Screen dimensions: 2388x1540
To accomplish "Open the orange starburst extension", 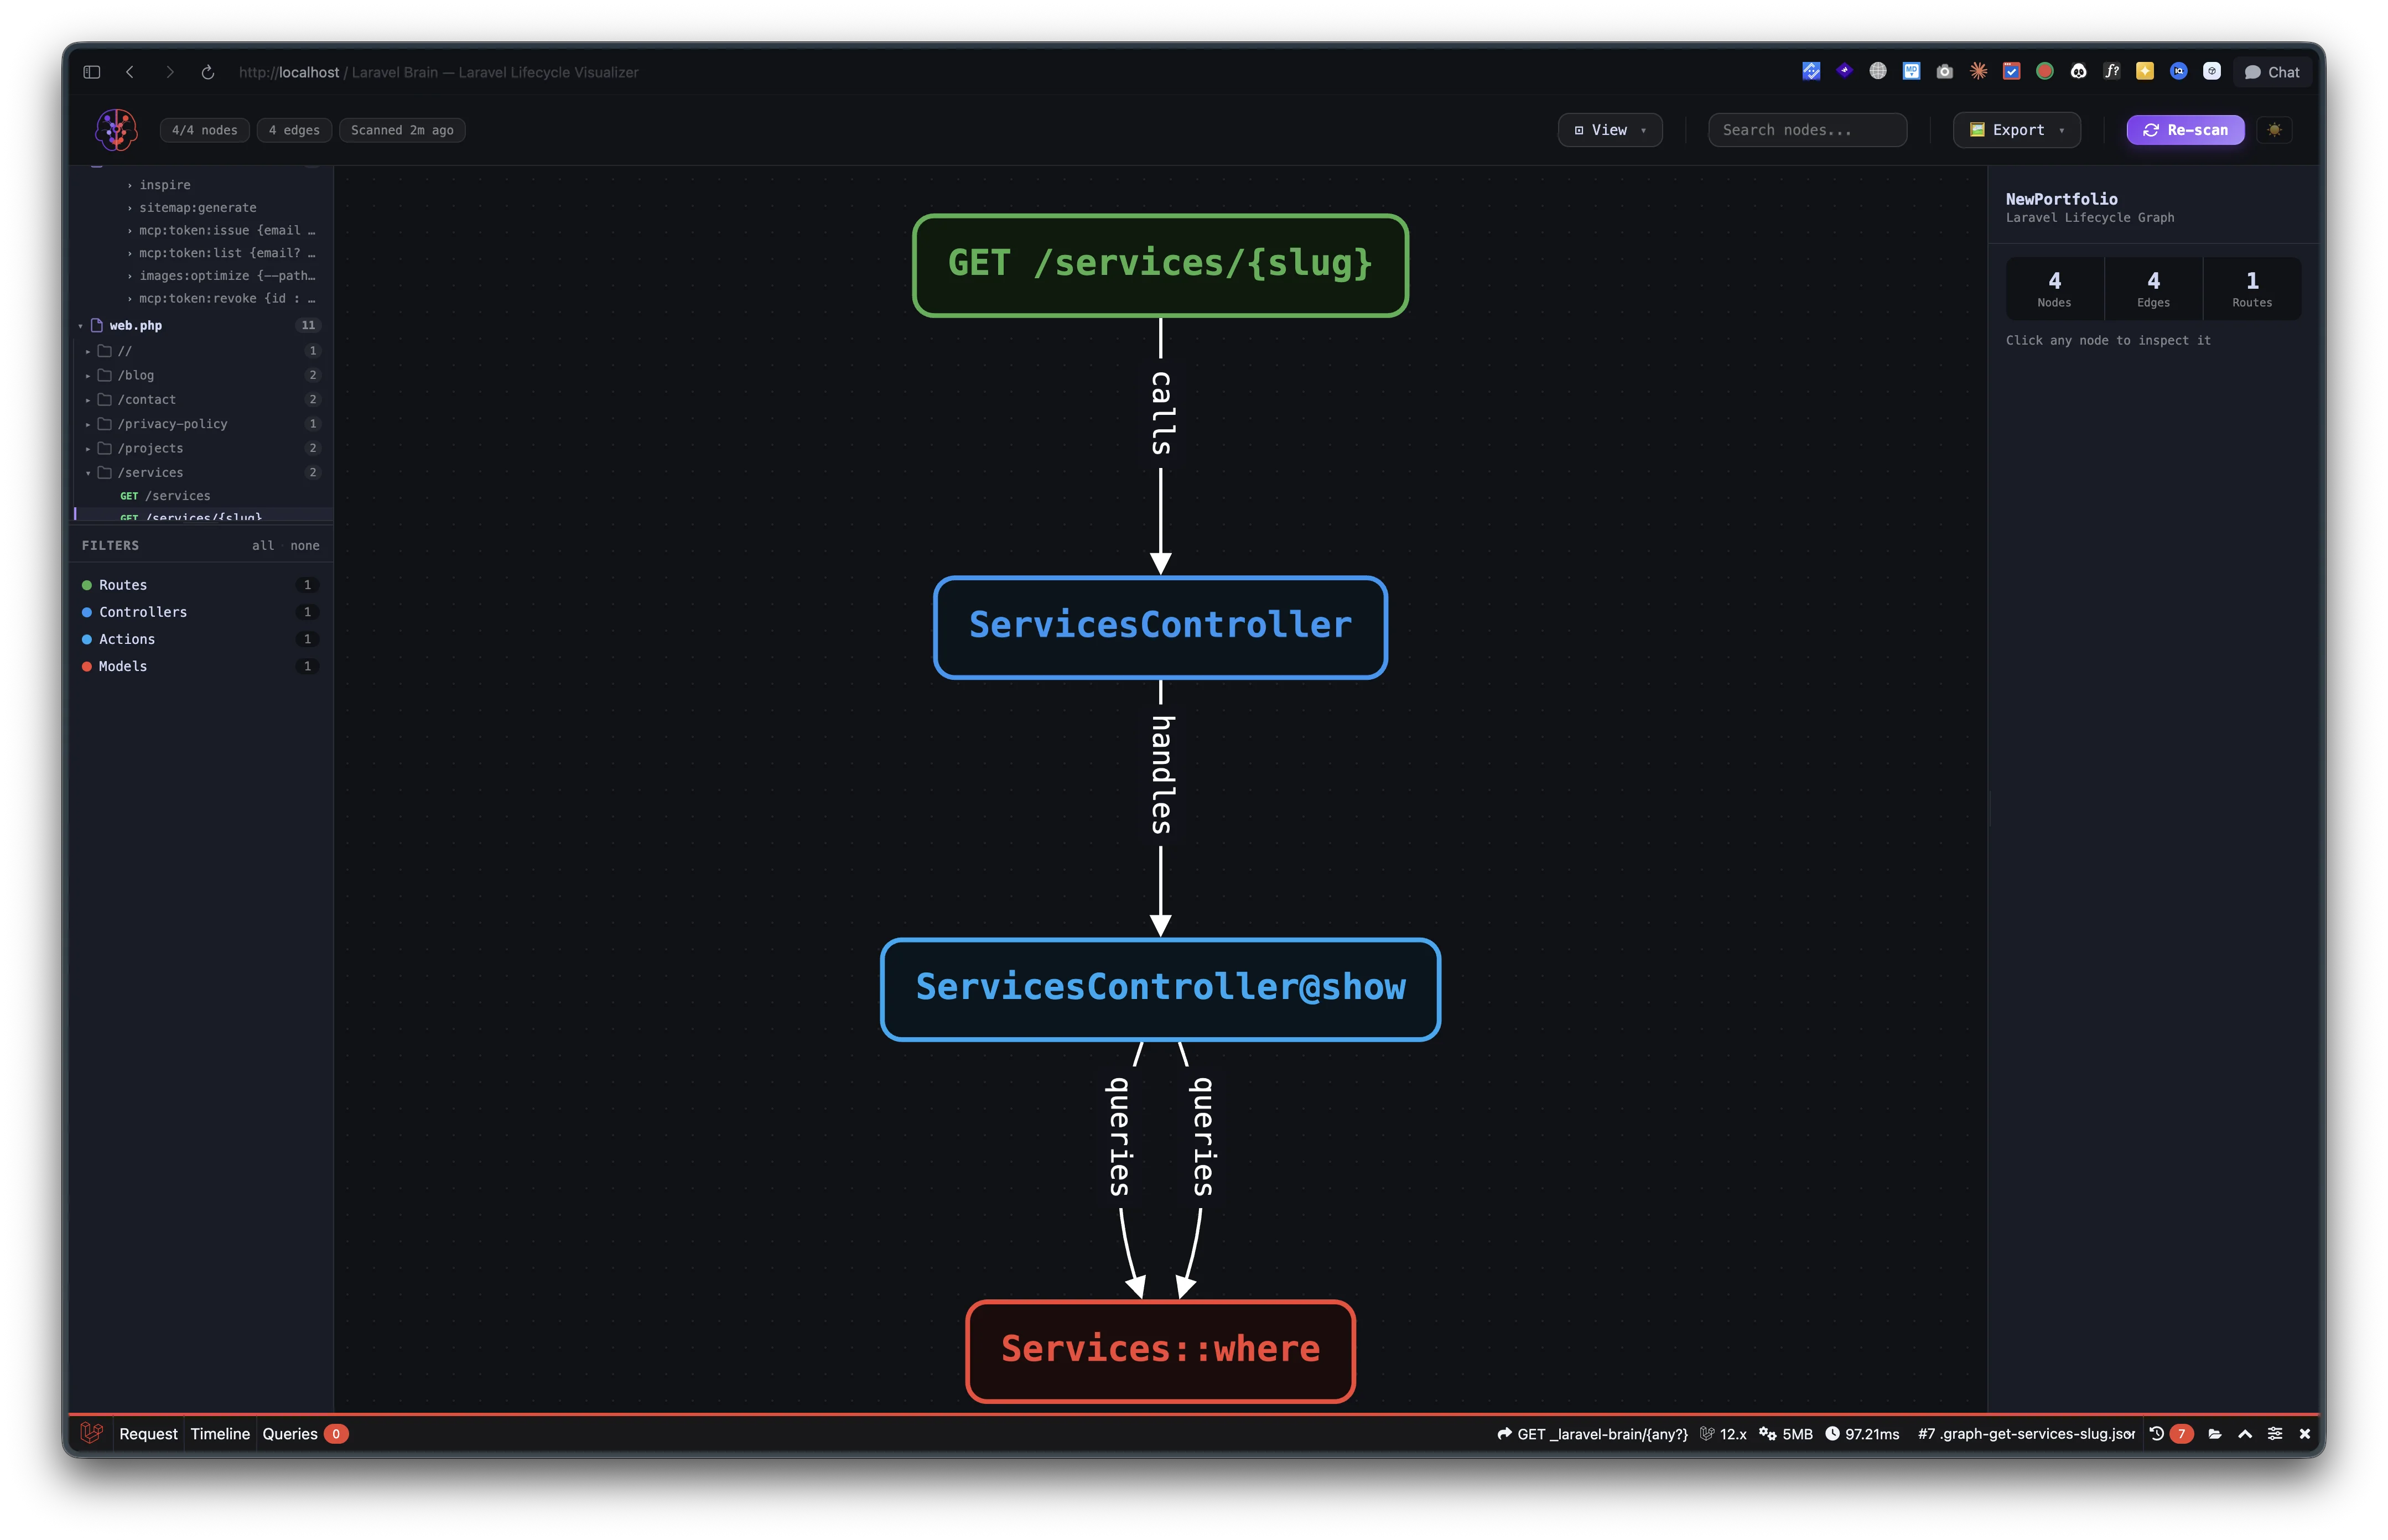I will (1978, 71).
